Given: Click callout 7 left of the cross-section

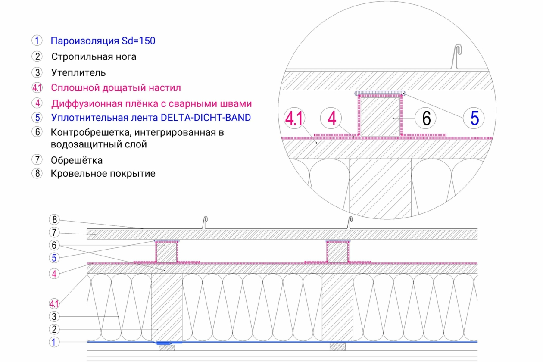Looking at the screenshot, I should pyautogui.click(x=55, y=233).
